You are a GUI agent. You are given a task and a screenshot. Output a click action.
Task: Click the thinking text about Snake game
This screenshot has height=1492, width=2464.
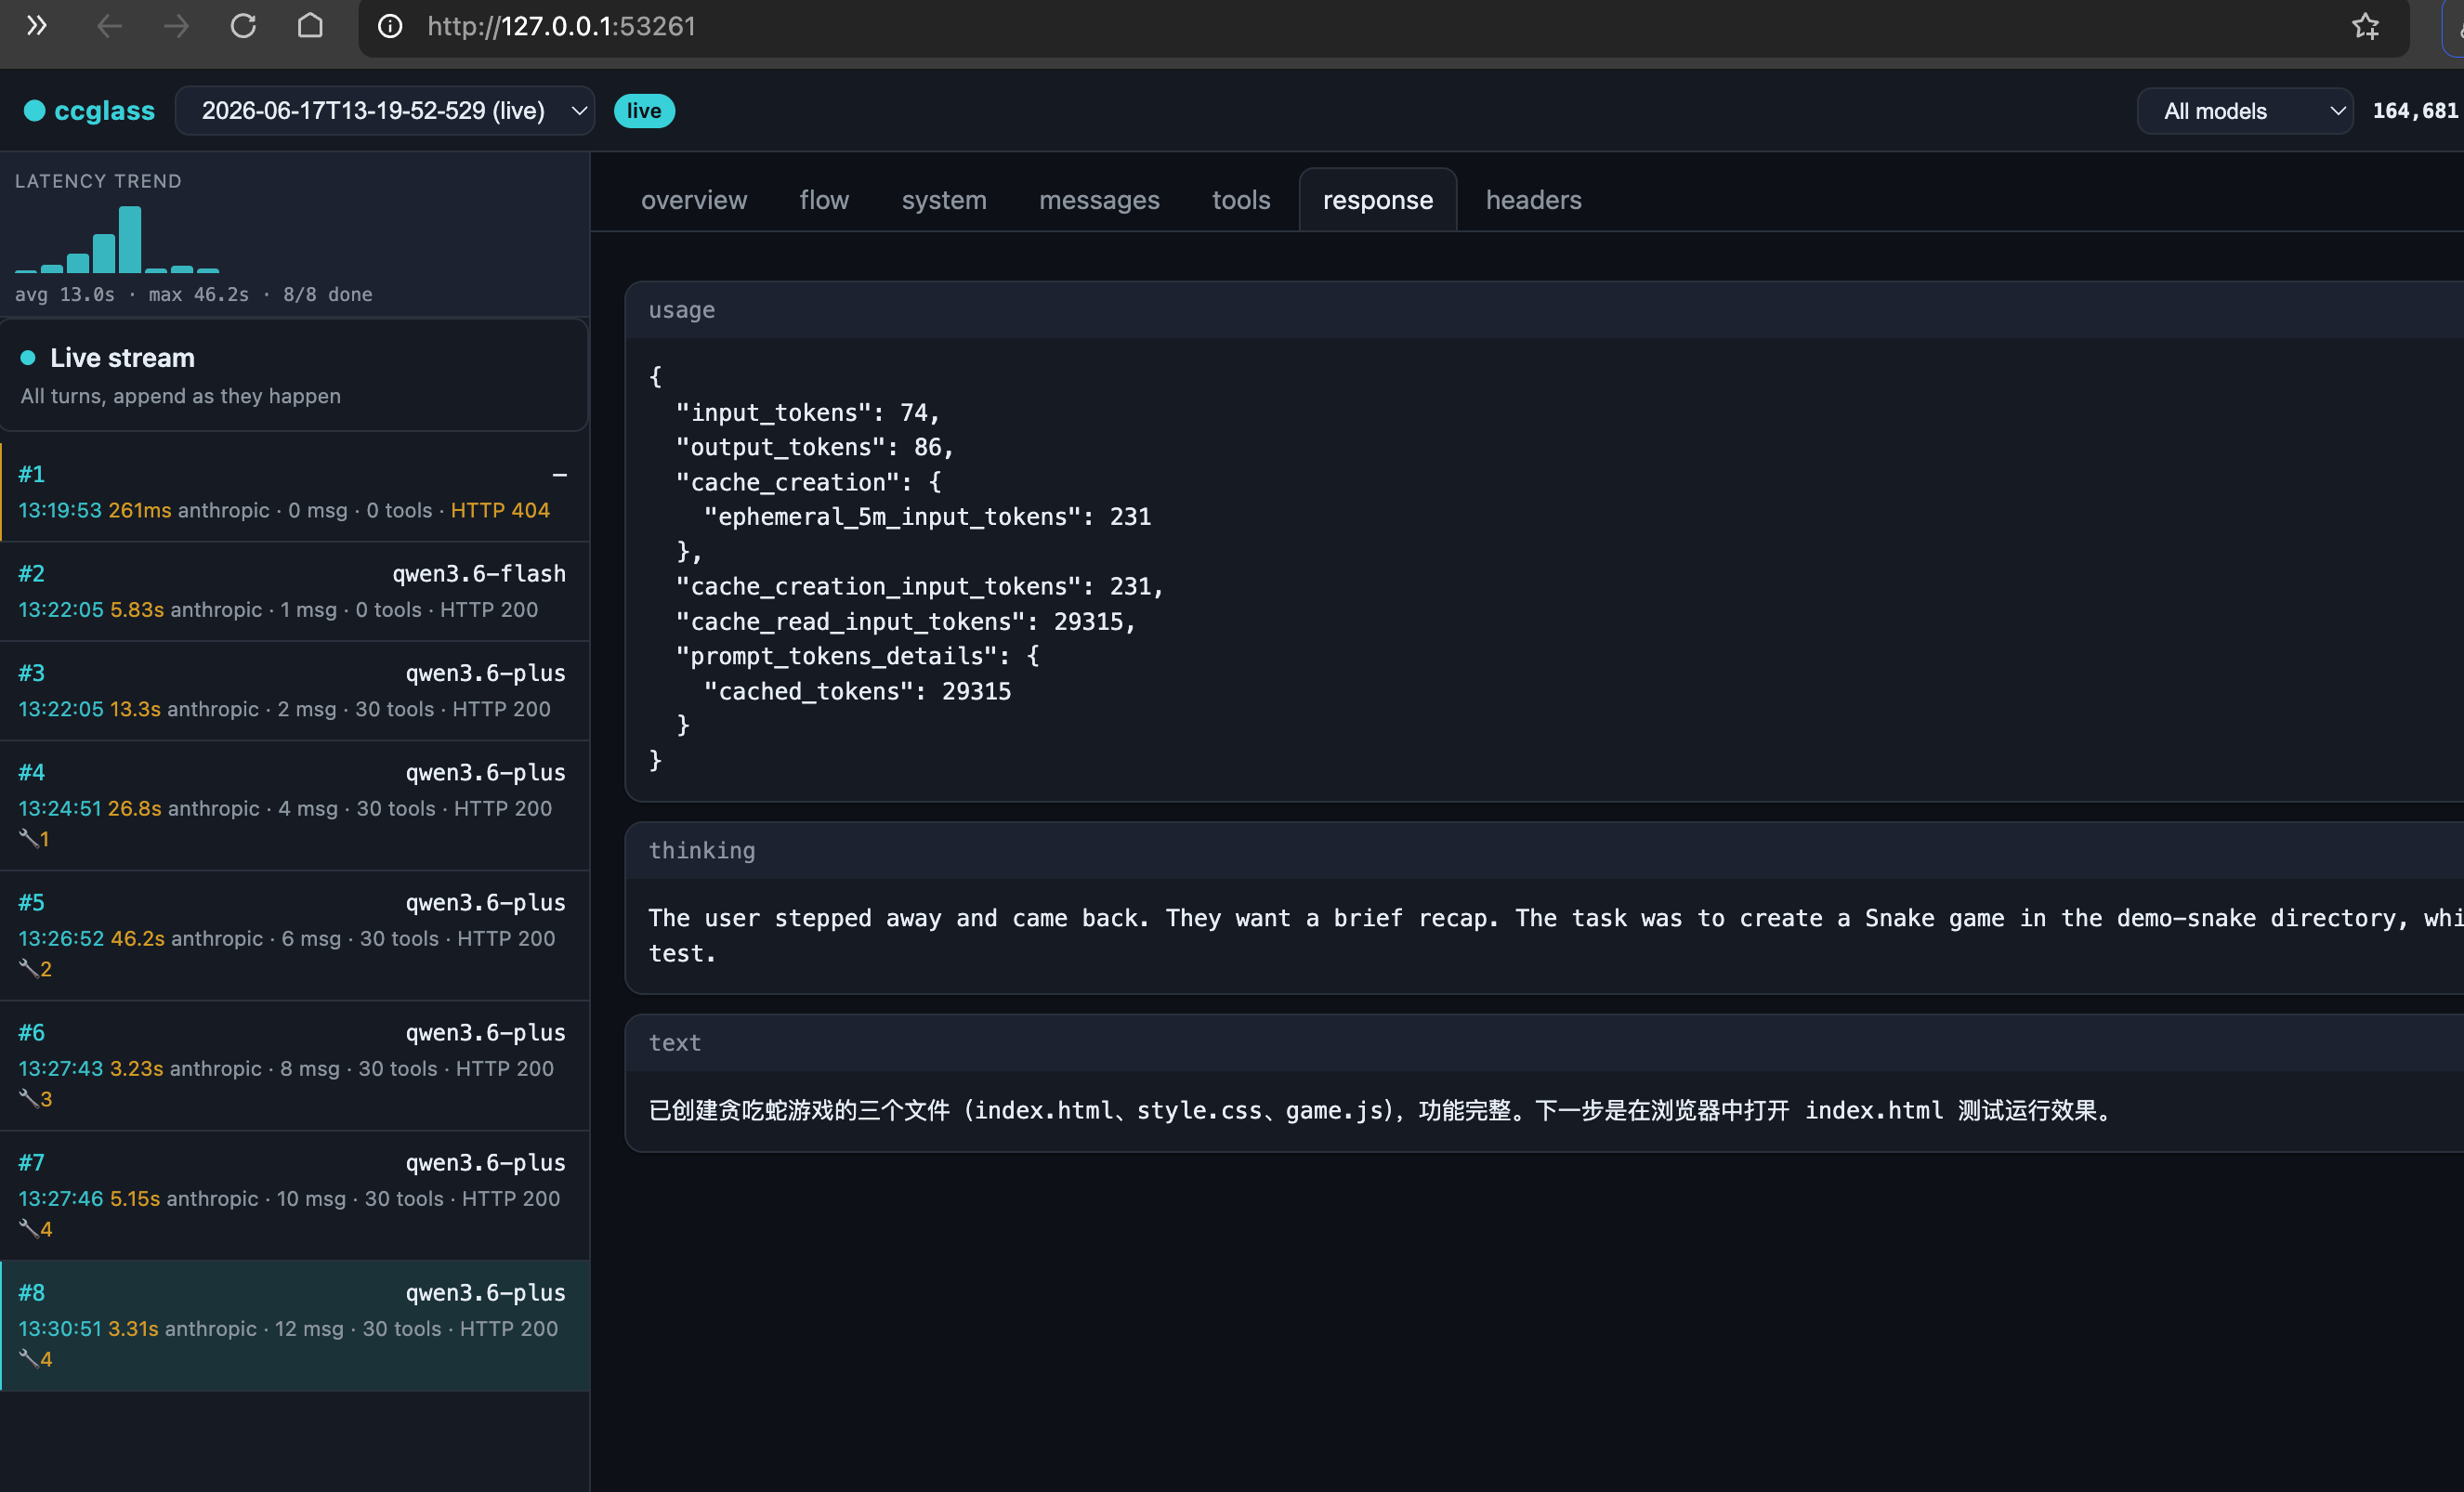tap(1556, 935)
